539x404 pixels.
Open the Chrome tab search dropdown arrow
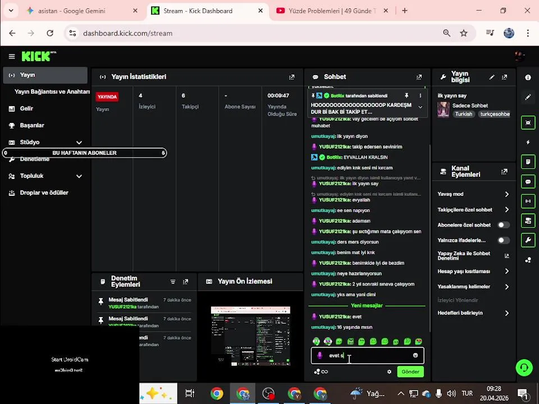11,11
